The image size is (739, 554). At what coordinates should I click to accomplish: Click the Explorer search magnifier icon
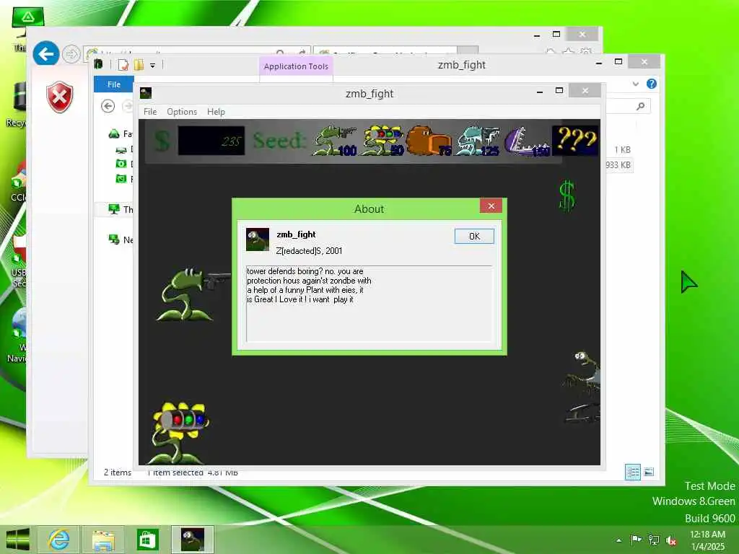[640, 107]
